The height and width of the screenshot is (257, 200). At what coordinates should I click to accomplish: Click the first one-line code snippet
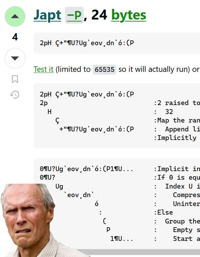(117, 43)
